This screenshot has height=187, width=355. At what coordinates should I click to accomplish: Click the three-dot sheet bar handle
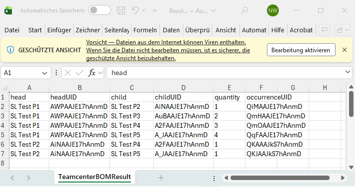coord(214,179)
